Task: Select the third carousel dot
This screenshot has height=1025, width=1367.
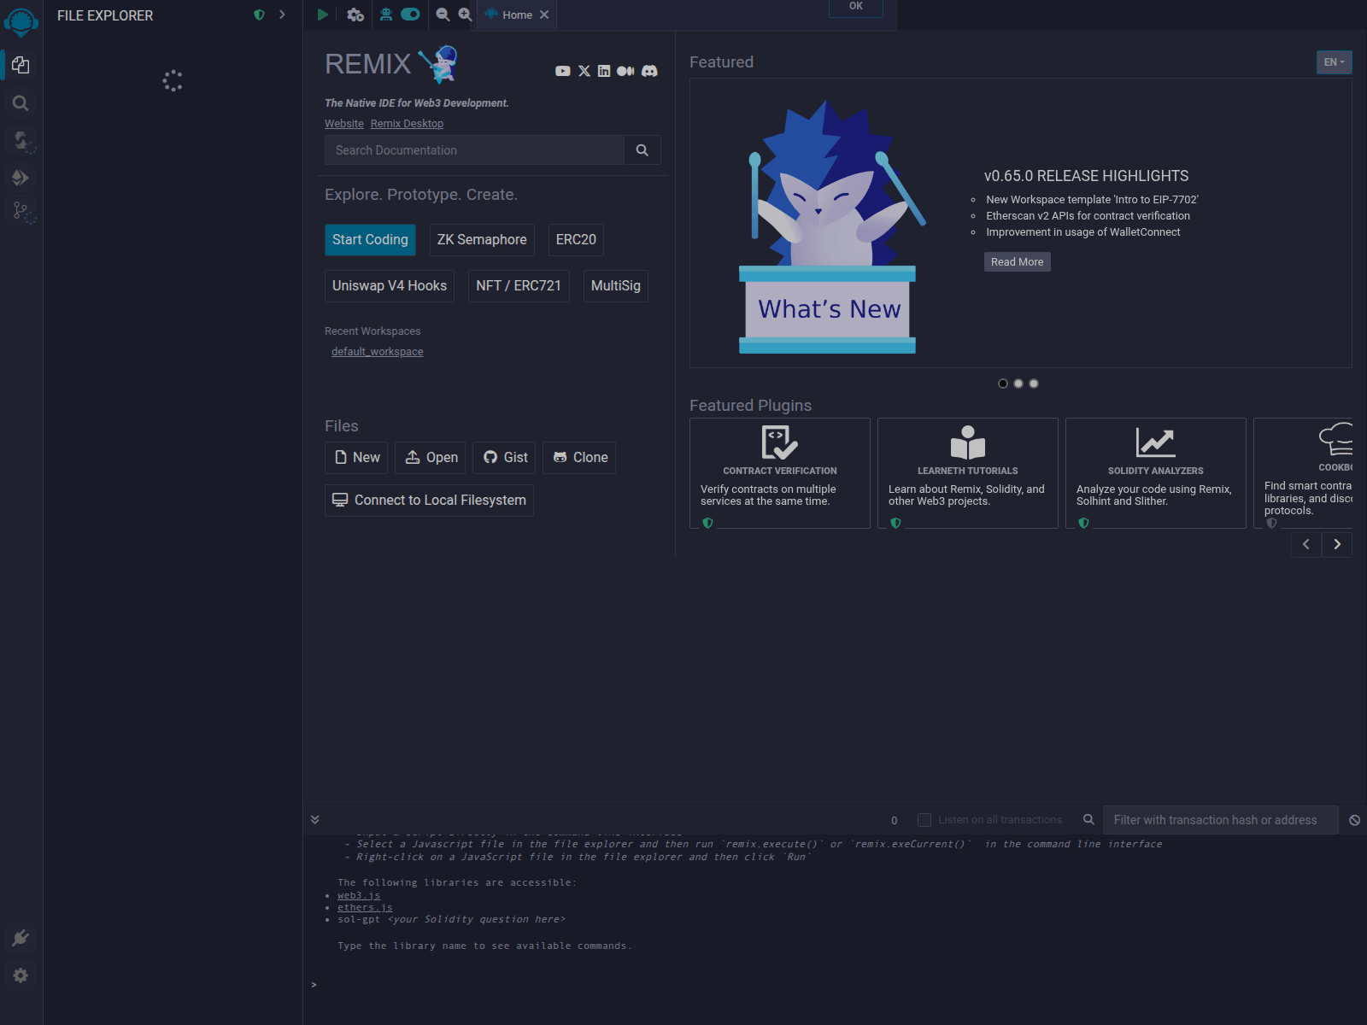Action: 1034,384
